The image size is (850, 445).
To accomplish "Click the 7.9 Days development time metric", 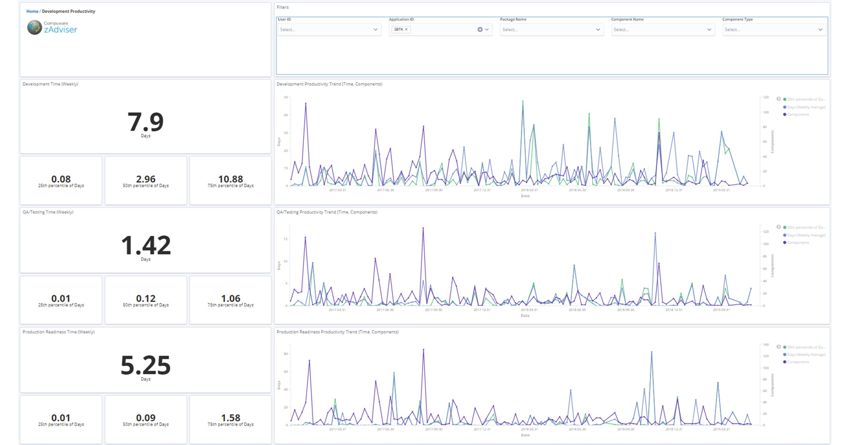I will point(145,123).
